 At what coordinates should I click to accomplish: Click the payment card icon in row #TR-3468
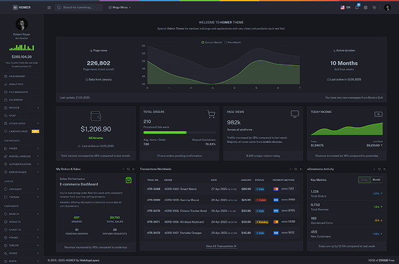(276, 189)
